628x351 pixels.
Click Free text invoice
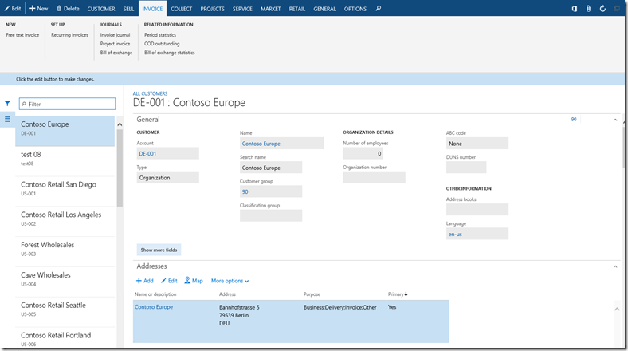point(22,35)
